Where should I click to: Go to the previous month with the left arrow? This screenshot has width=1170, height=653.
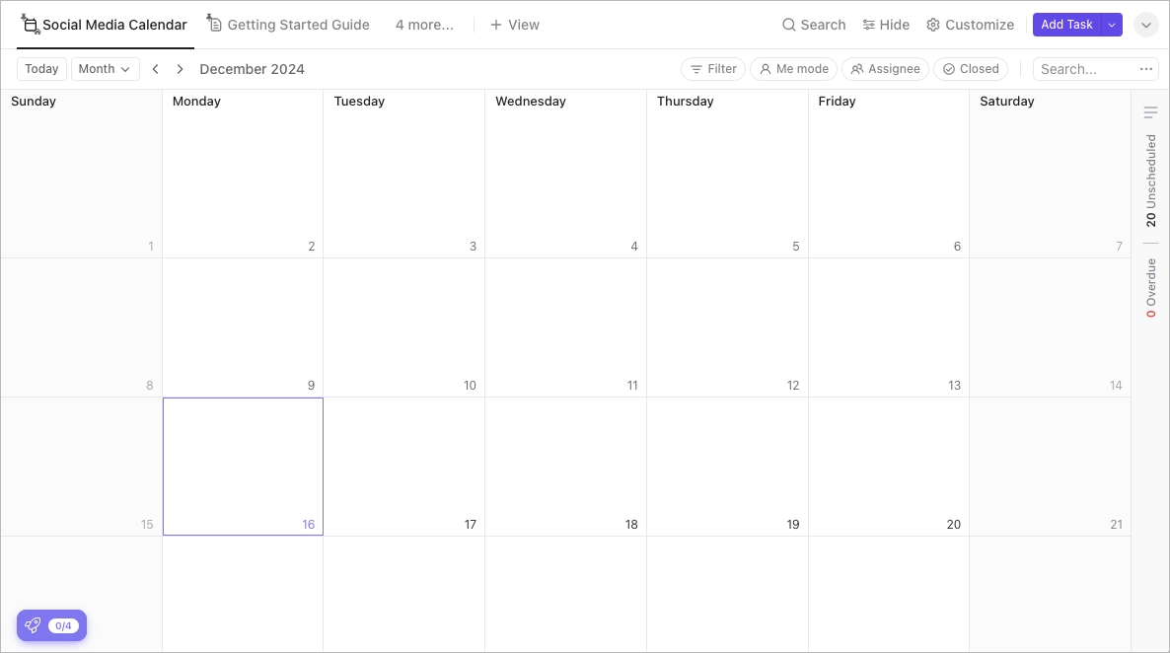click(155, 69)
